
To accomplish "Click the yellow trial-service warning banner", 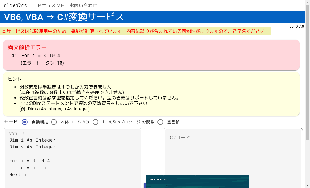I will pos(136,32).
